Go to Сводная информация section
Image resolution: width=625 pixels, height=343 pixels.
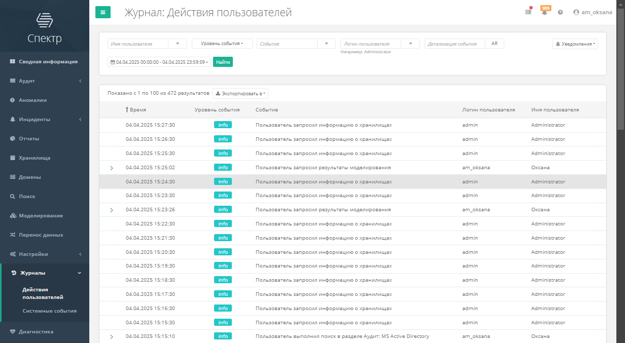pos(48,61)
